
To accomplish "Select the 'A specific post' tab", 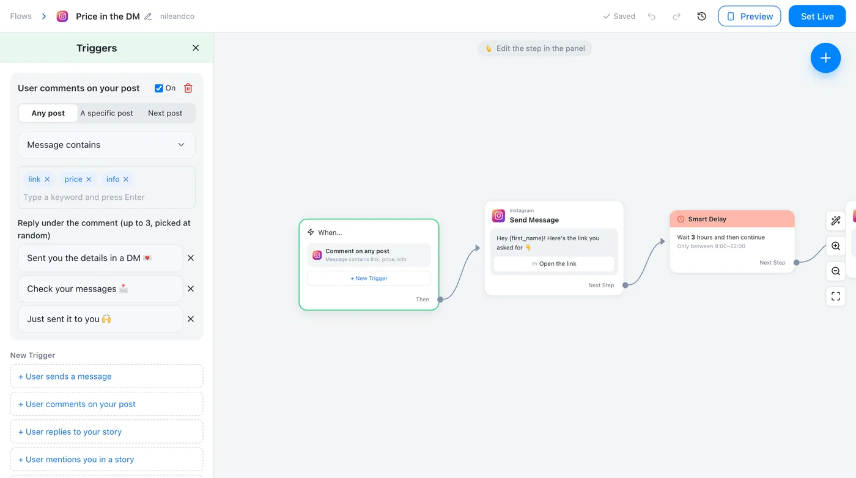I will coord(106,113).
